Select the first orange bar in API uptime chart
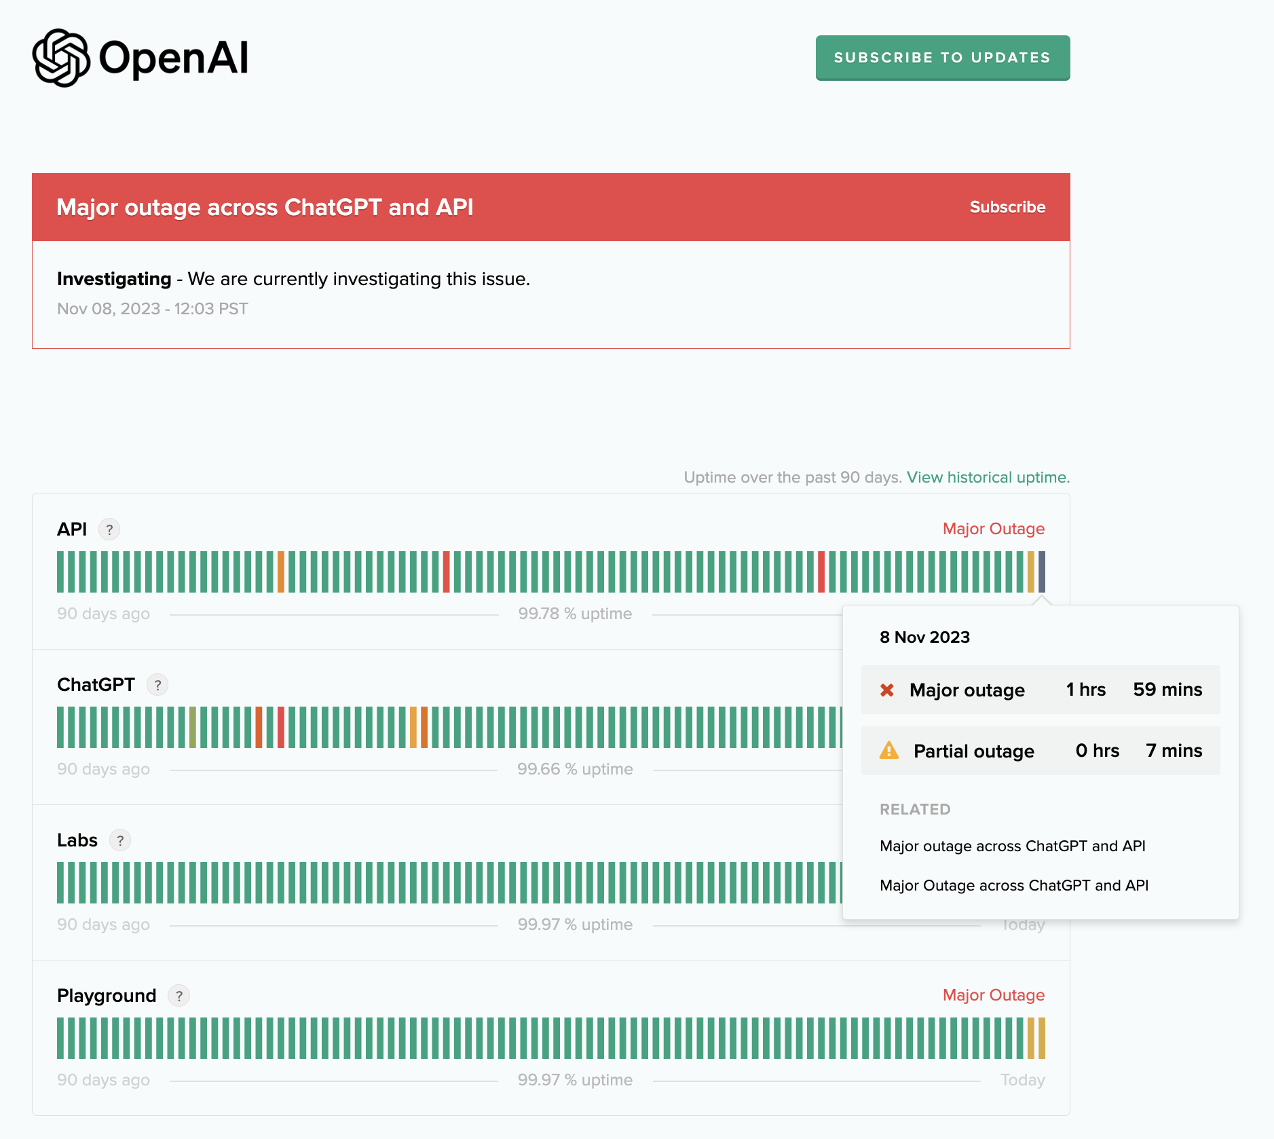Screen dimensions: 1274x1139 [x=281, y=572]
